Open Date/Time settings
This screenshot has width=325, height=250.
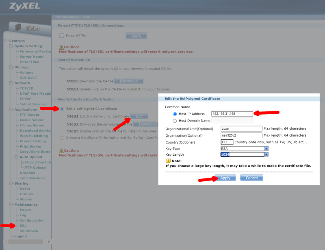(x=29, y=62)
